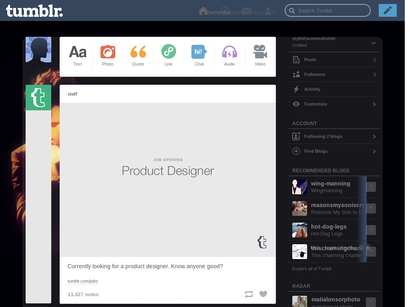Open Explore all of Tumblr

tap(312, 269)
